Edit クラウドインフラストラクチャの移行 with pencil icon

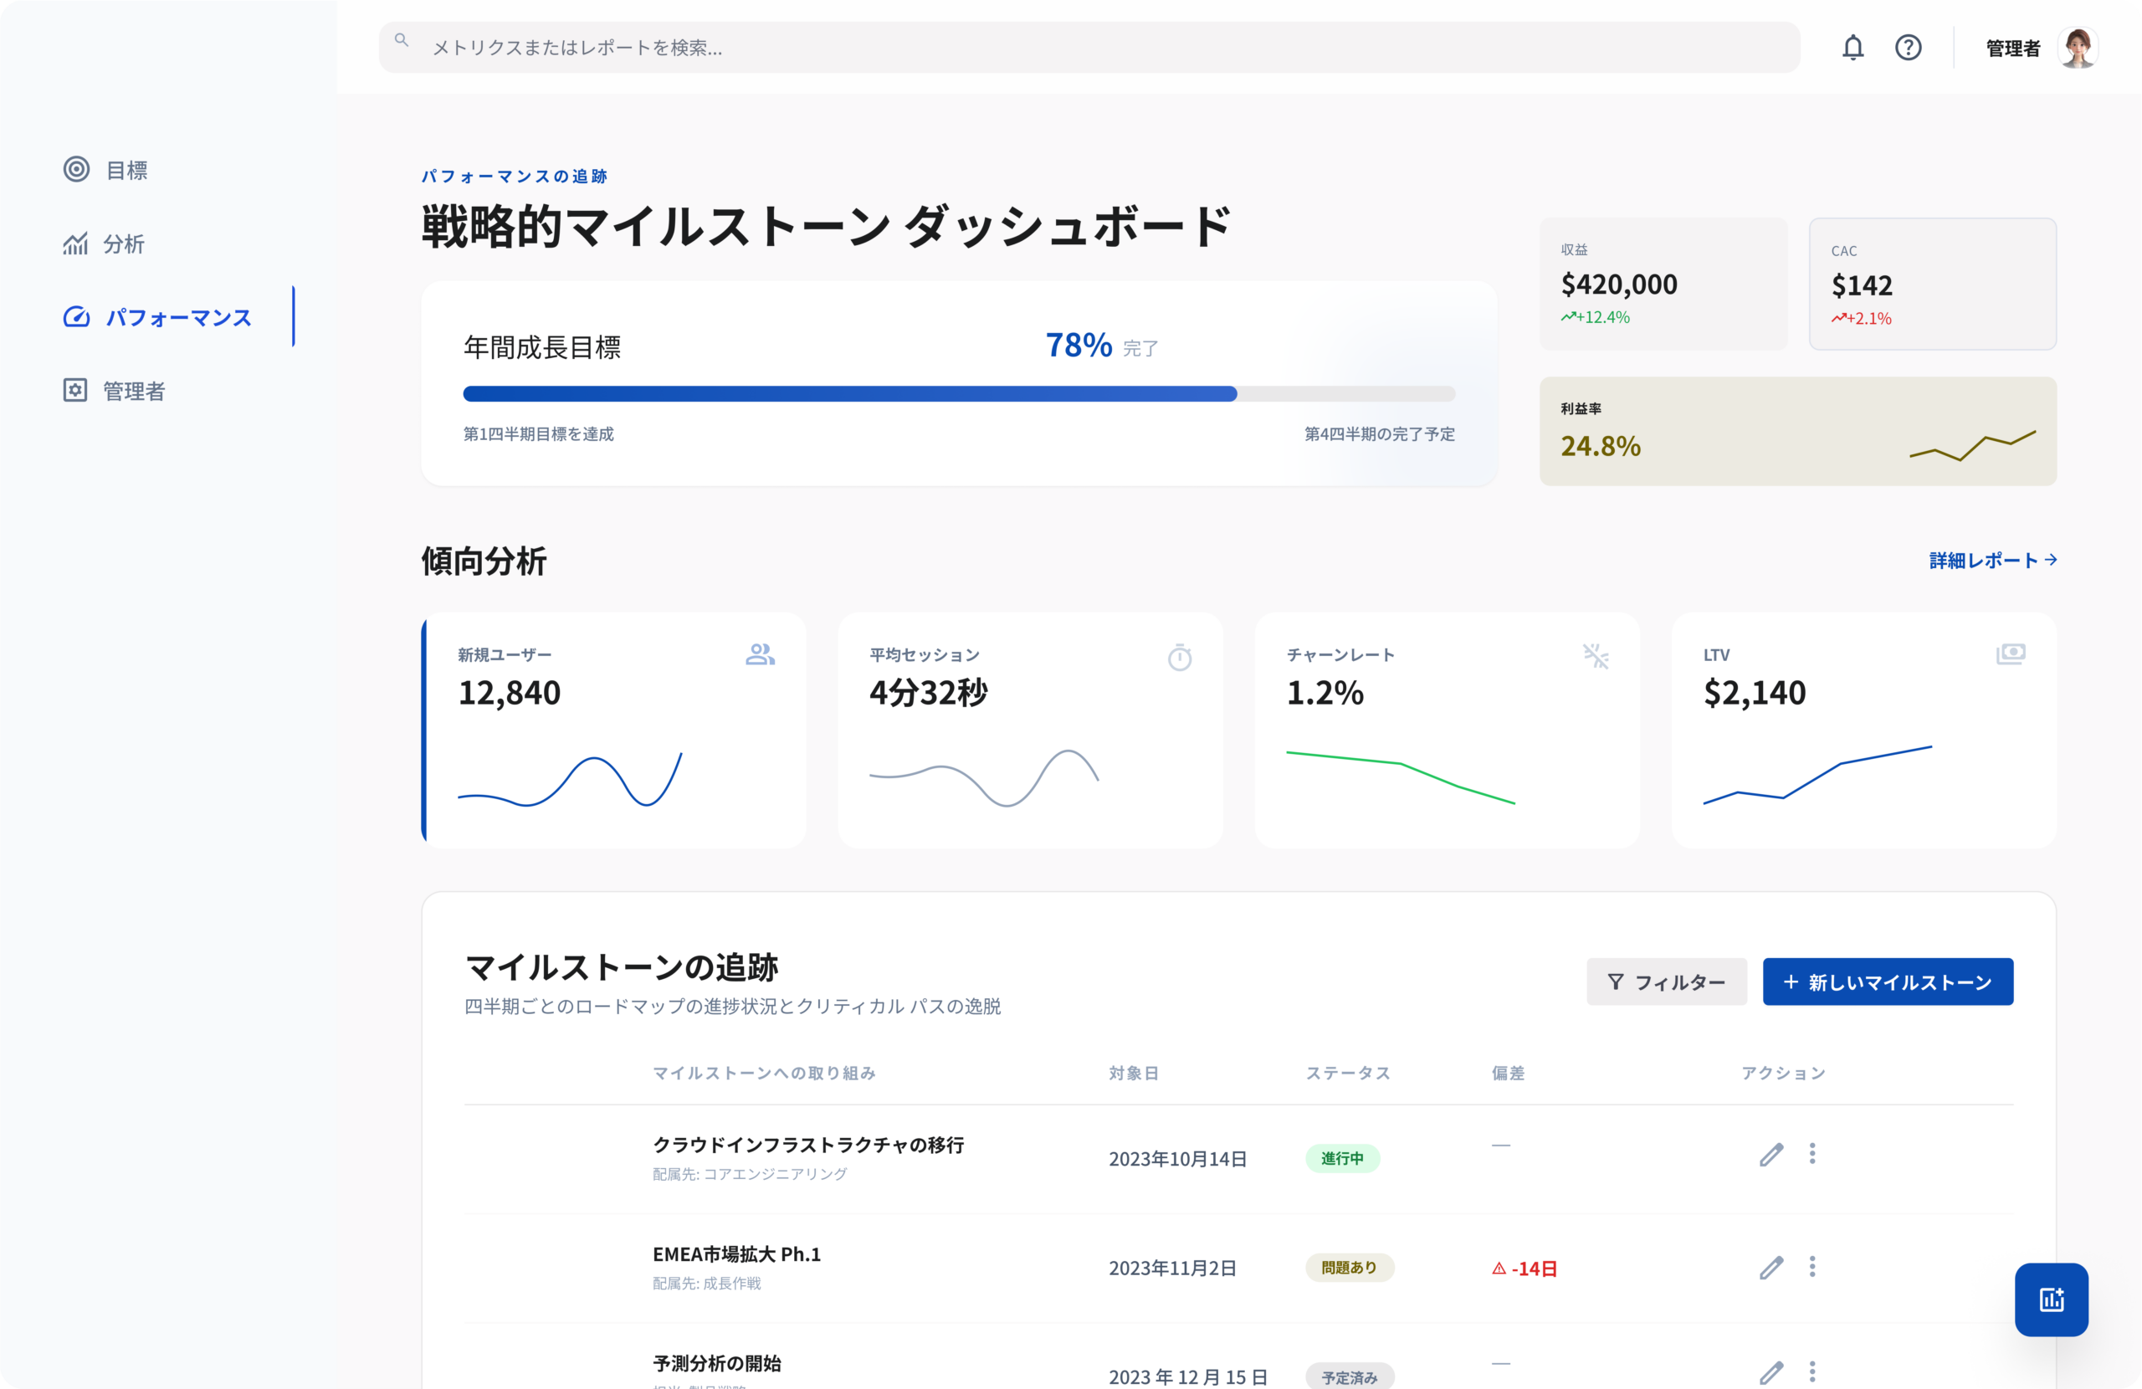[1770, 1154]
